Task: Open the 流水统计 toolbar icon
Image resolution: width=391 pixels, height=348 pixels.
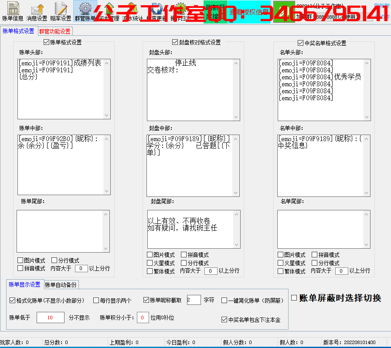Action: pyautogui.click(x=133, y=11)
